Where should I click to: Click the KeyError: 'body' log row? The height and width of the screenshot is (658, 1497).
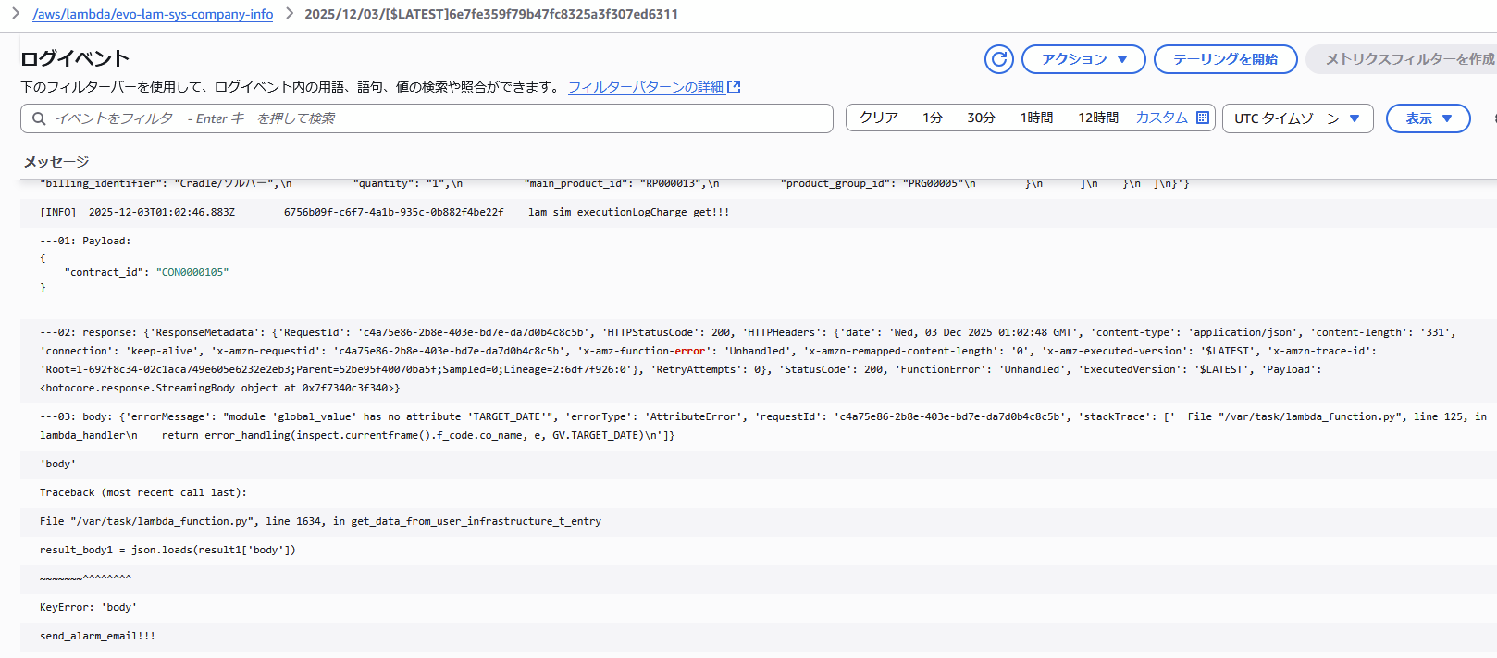click(x=88, y=607)
